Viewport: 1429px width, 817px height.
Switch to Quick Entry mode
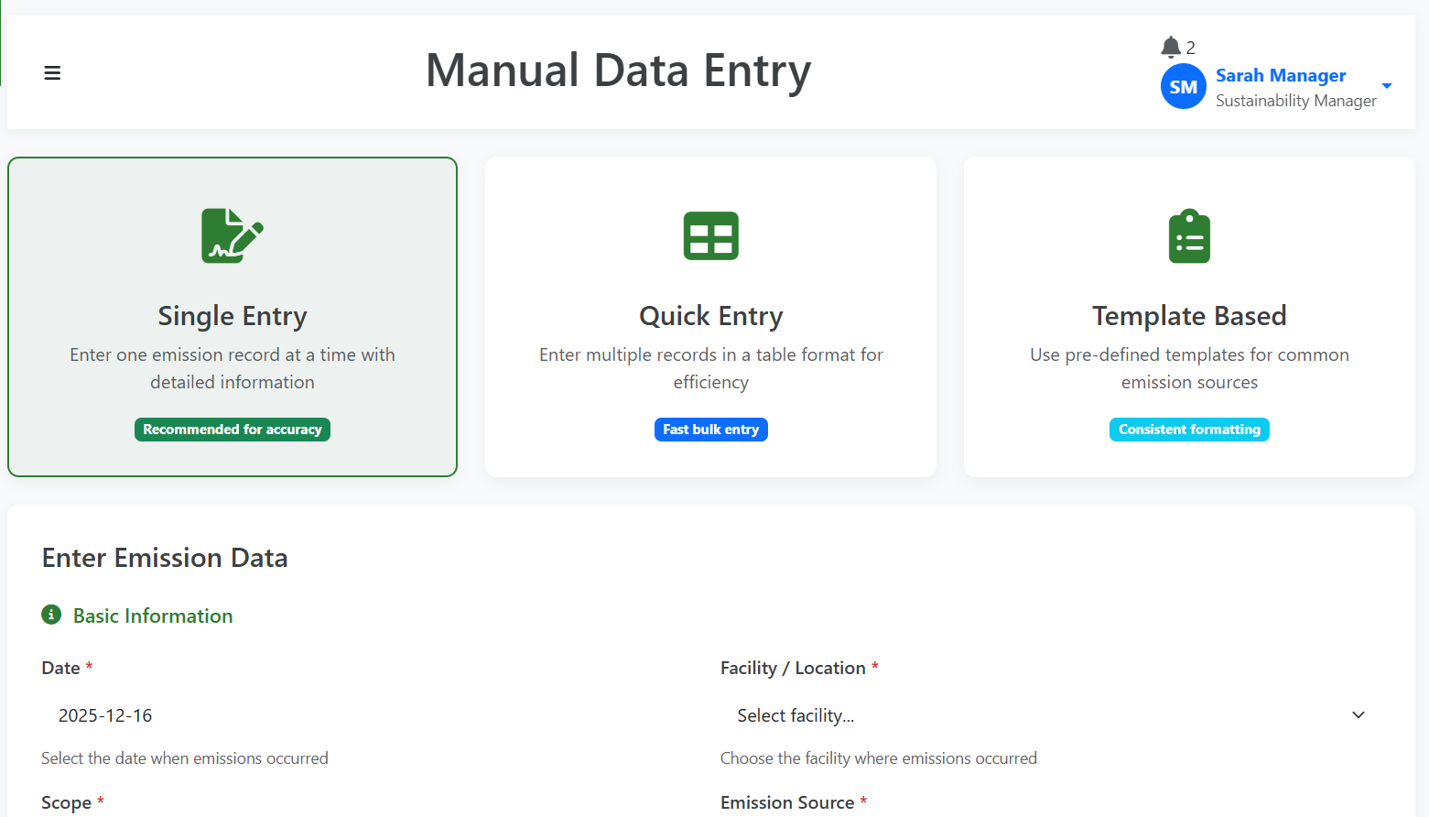710,316
